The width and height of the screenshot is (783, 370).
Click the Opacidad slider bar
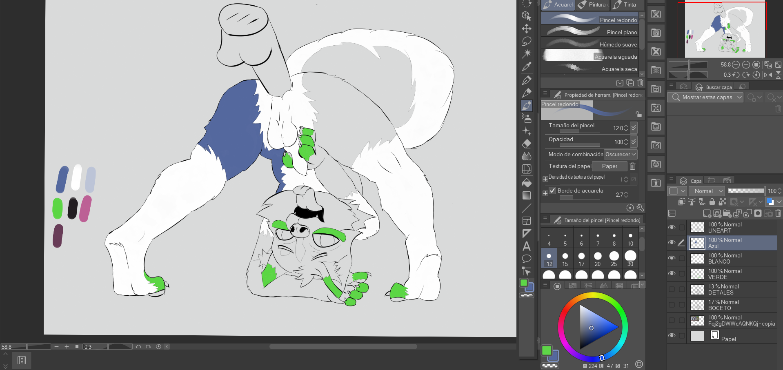[x=580, y=145]
